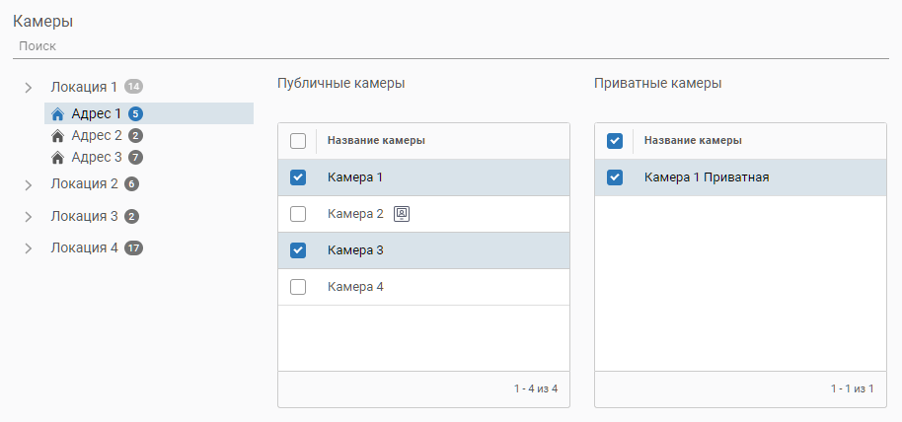902x422 pixels.
Task: Click the house icon next to Адрес 2
Action: [57, 136]
